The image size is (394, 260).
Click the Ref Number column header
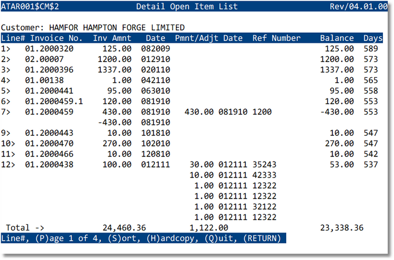(276, 38)
